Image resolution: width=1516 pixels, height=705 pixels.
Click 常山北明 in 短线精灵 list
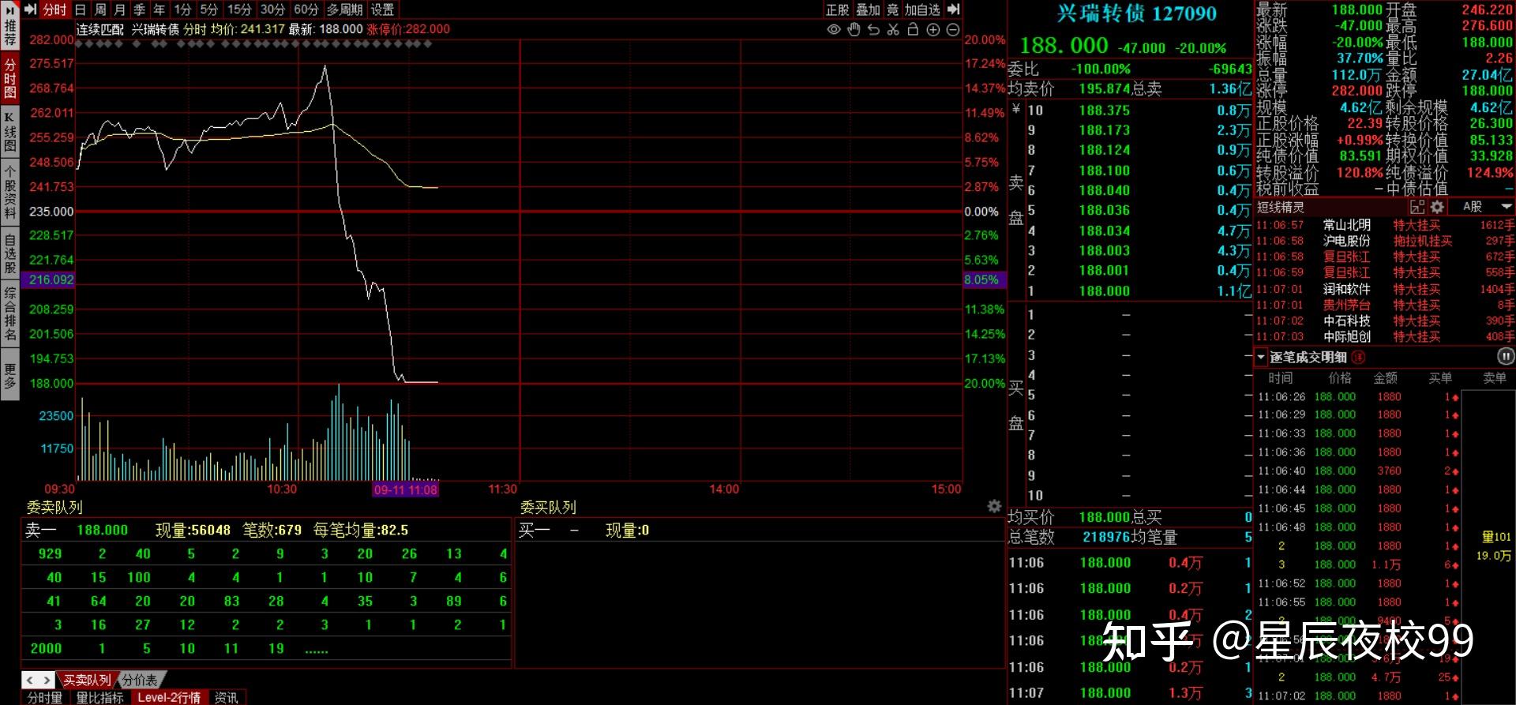[1347, 225]
